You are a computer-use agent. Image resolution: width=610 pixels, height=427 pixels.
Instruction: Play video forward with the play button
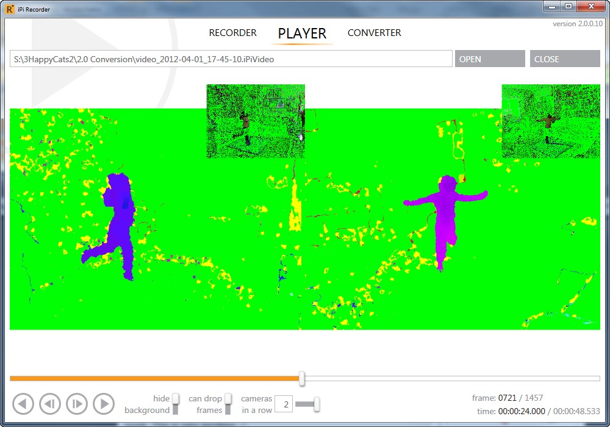[104, 404]
